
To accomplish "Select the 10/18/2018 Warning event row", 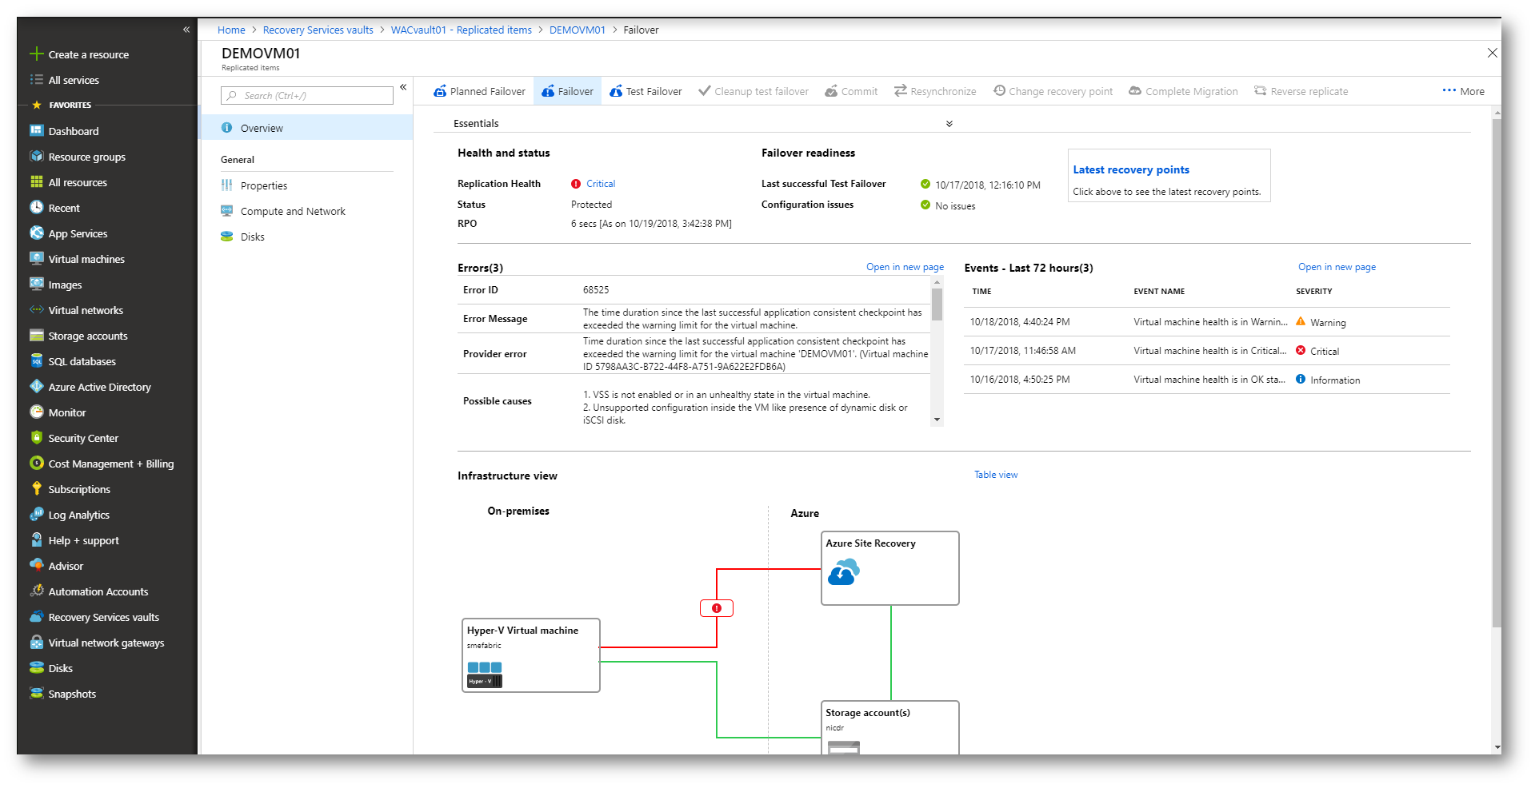I will pos(1207,322).
